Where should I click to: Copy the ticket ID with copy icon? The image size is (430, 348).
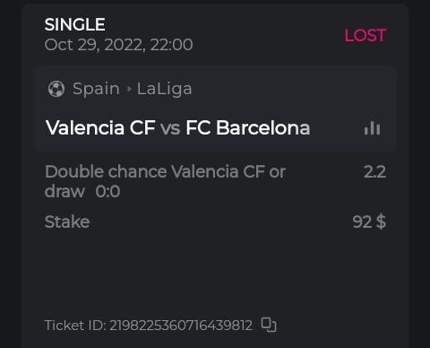[x=269, y=325]
